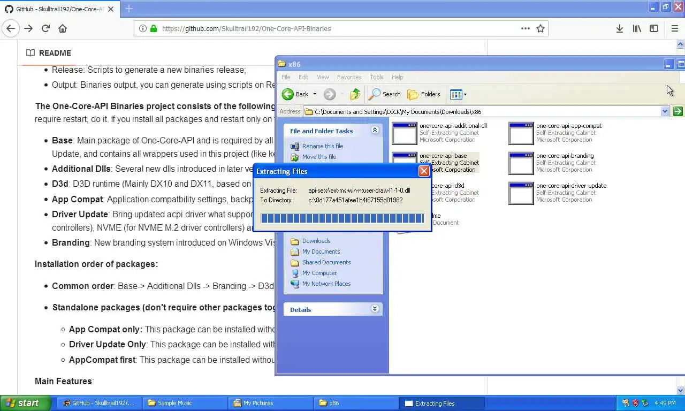
Task: Open Shared Documents link in sidebar
Action: click(x=326, y=262)
